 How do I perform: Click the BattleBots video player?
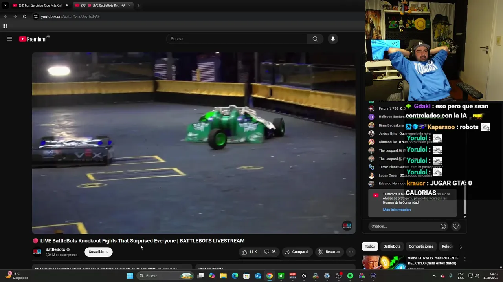pyautogui.click(x=194, y=143)
